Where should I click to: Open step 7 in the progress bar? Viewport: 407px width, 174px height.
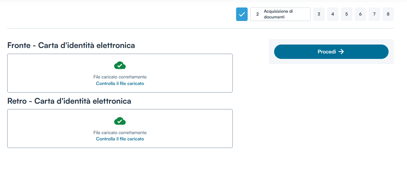pos(374,14)
